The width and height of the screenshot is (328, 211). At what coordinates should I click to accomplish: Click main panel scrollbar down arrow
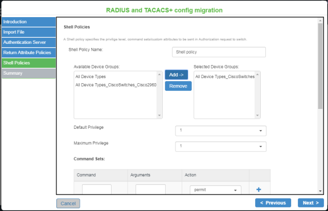[320, 191]
